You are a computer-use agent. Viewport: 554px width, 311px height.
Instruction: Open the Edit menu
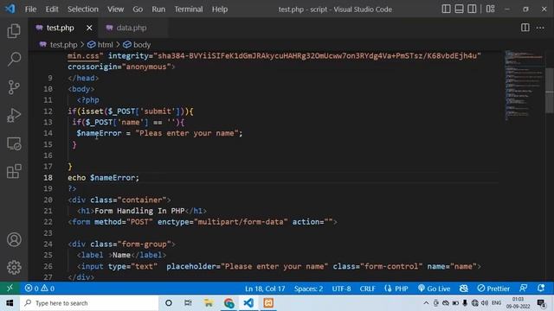[52, 10]
